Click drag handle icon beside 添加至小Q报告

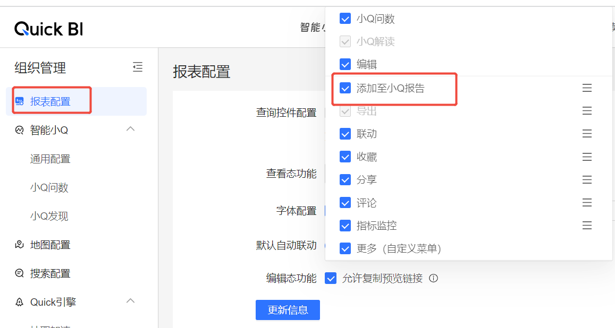pyautogui.click(x=587, y=88)
